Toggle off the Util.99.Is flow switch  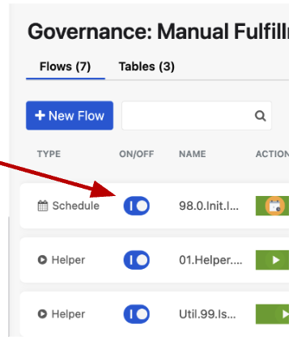[137, 314]
